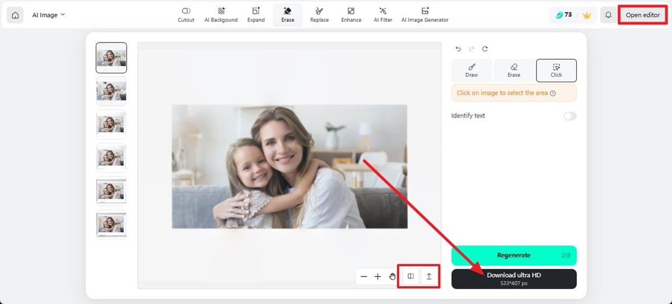Screen dimensions: 672x304
Task: Open the AI Image Generator tool
Action: click(x=424, y=15)
